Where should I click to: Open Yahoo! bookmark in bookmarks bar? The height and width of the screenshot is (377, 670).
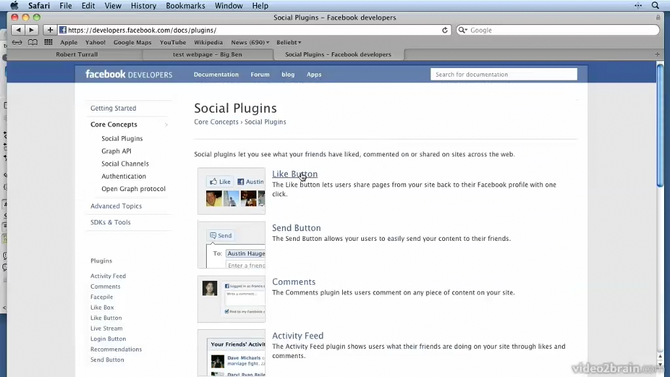point(96,43)
